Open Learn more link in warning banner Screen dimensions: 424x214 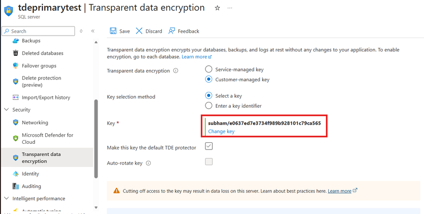[339, 191]
